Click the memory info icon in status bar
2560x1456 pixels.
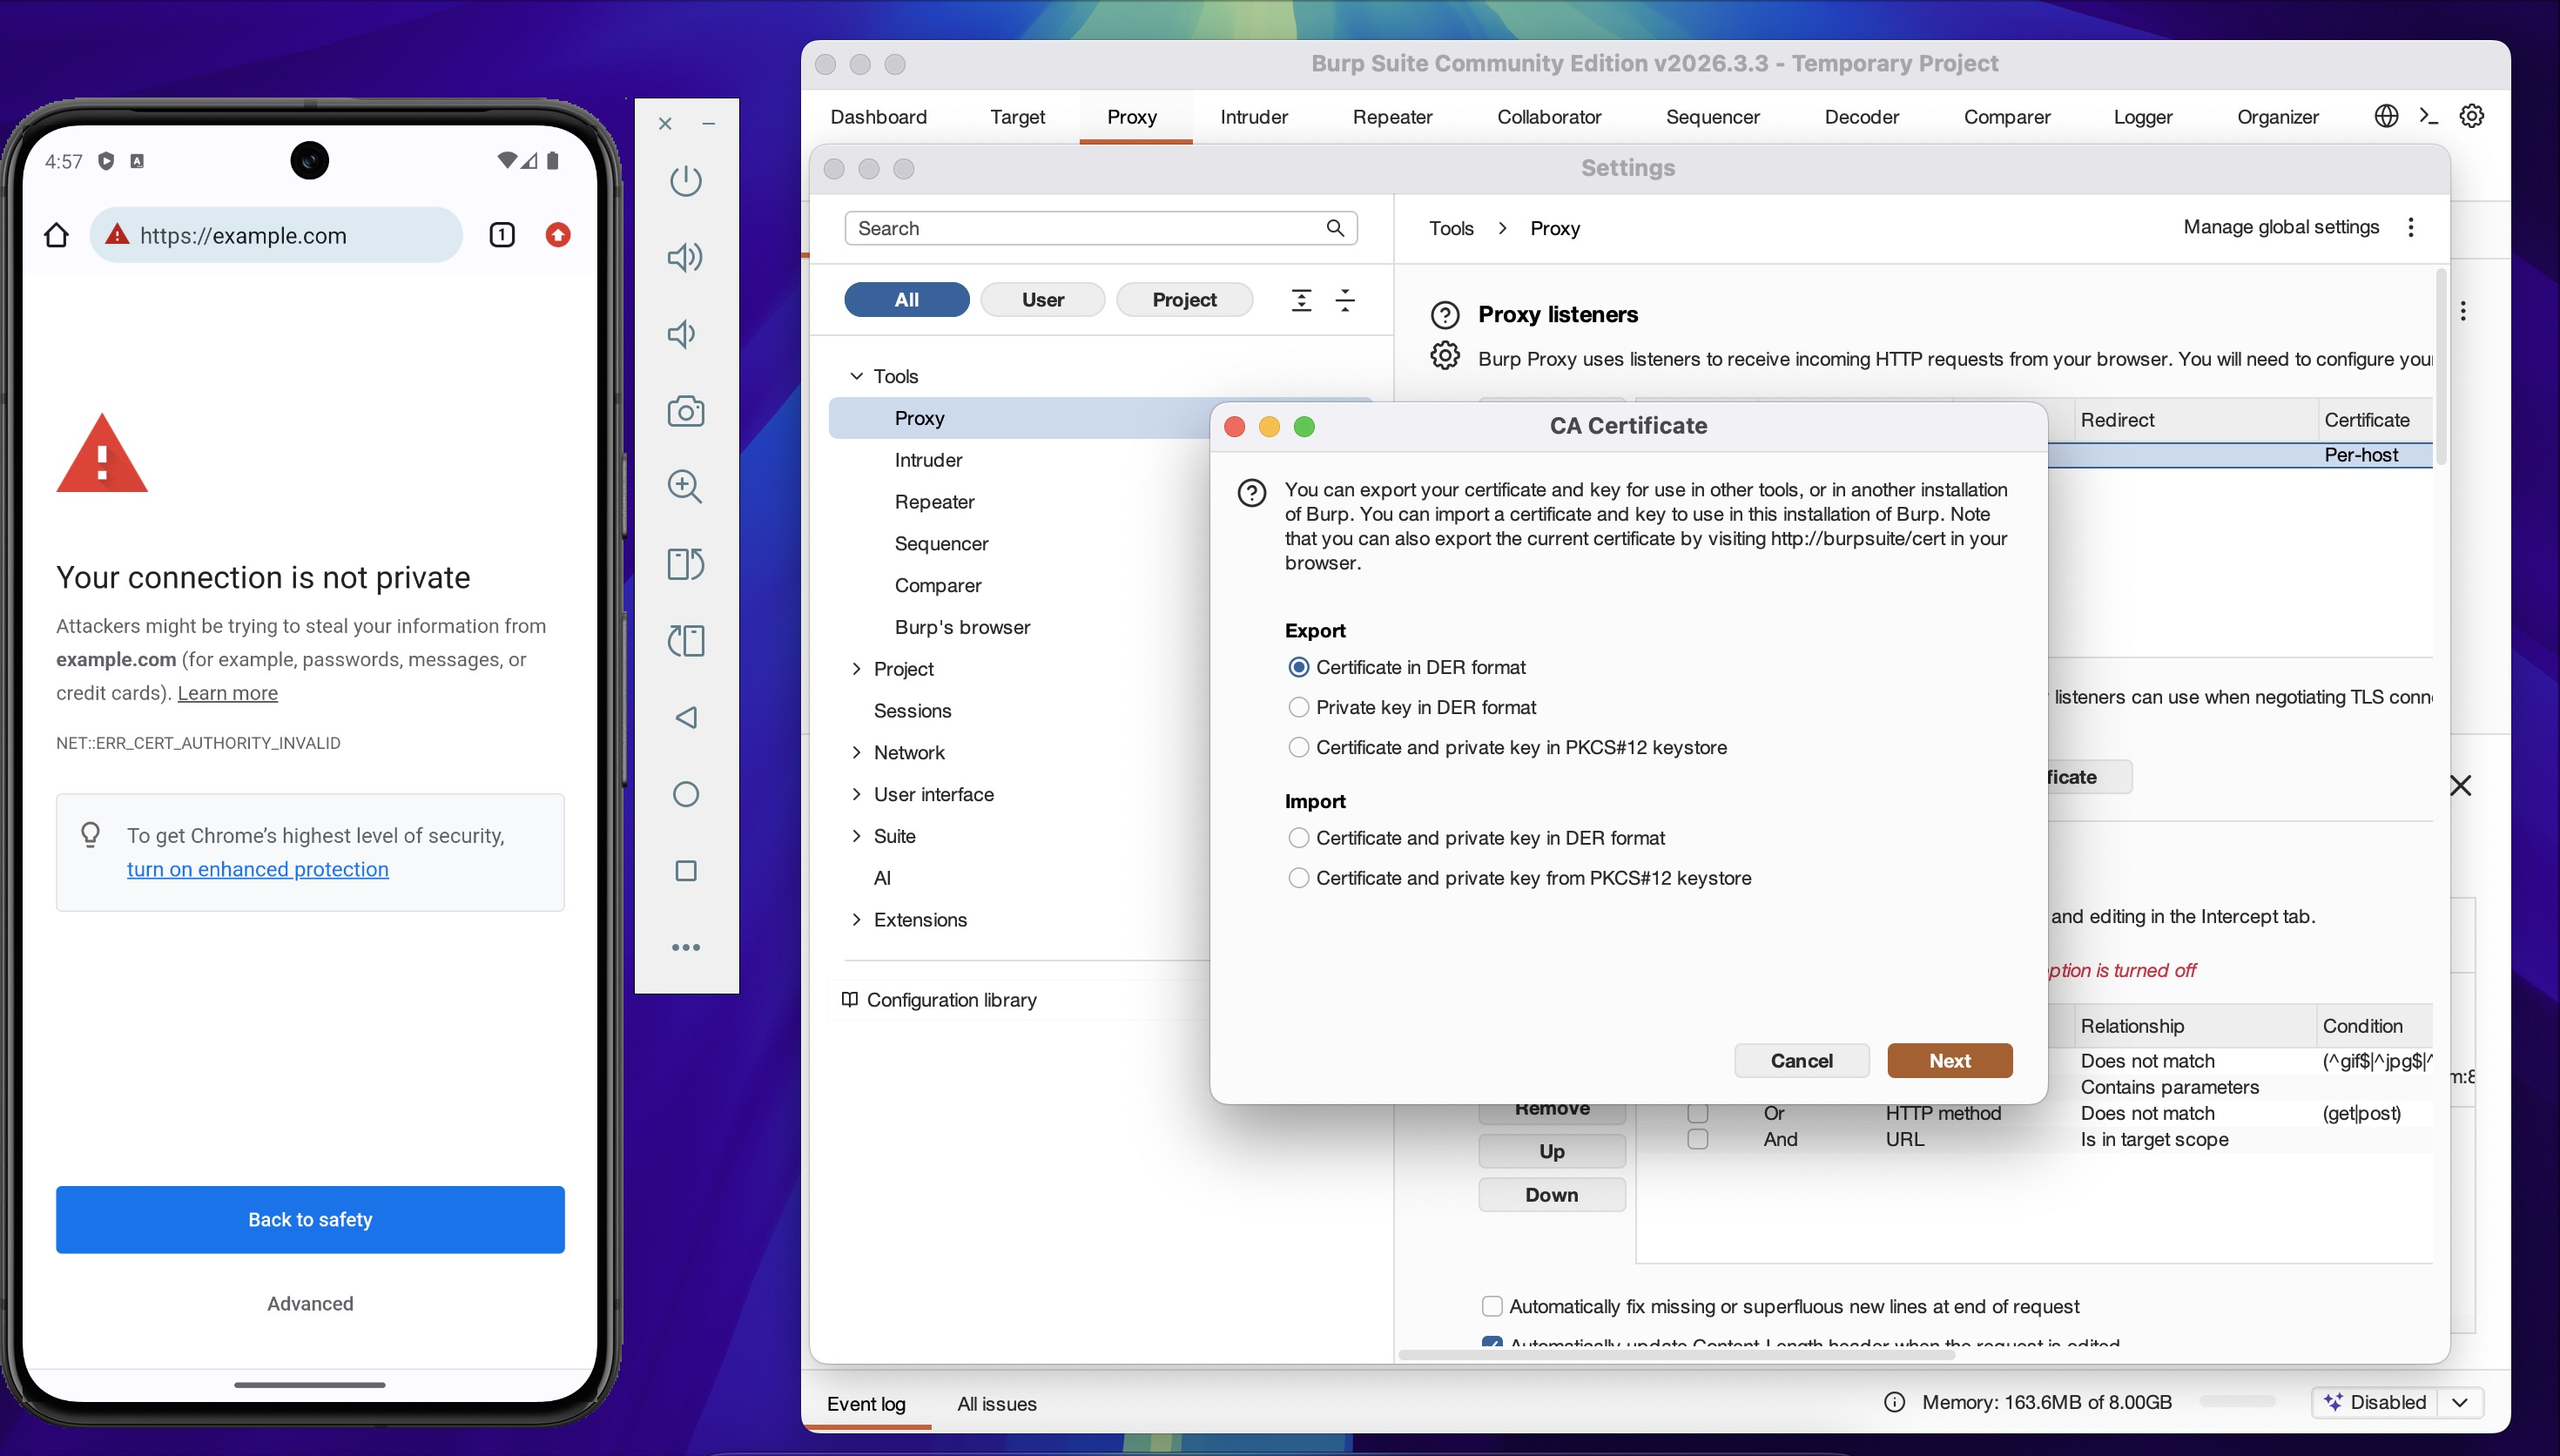point(1894,1402)
